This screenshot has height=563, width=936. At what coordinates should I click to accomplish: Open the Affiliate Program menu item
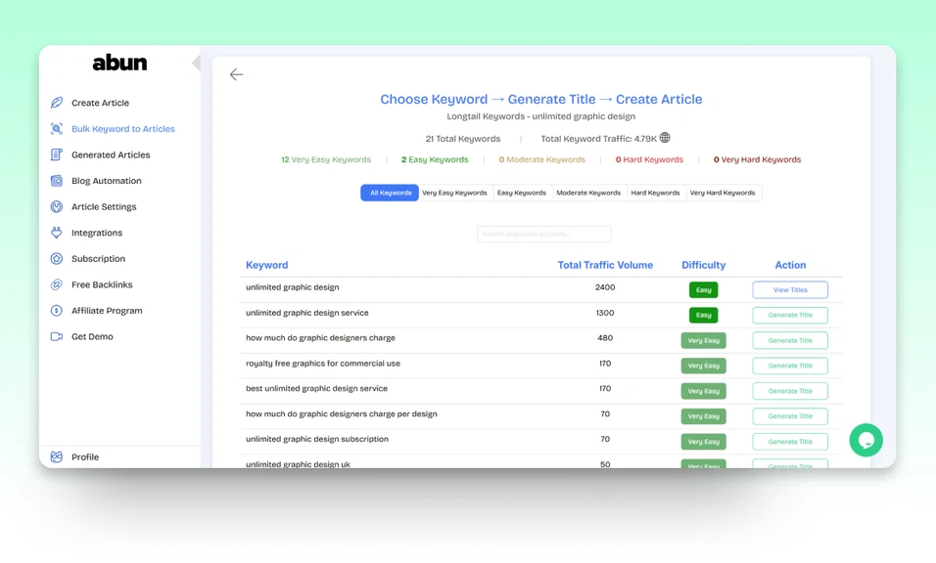[107, 311]
